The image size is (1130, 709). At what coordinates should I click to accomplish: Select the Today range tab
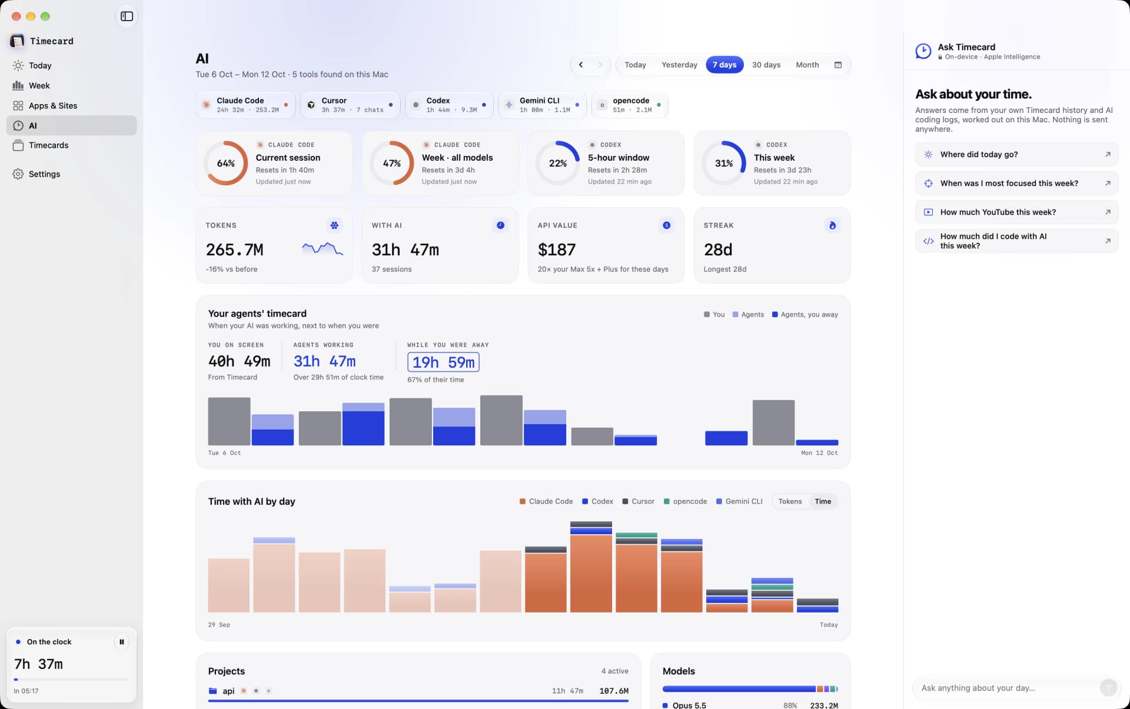tap(635, 65)
